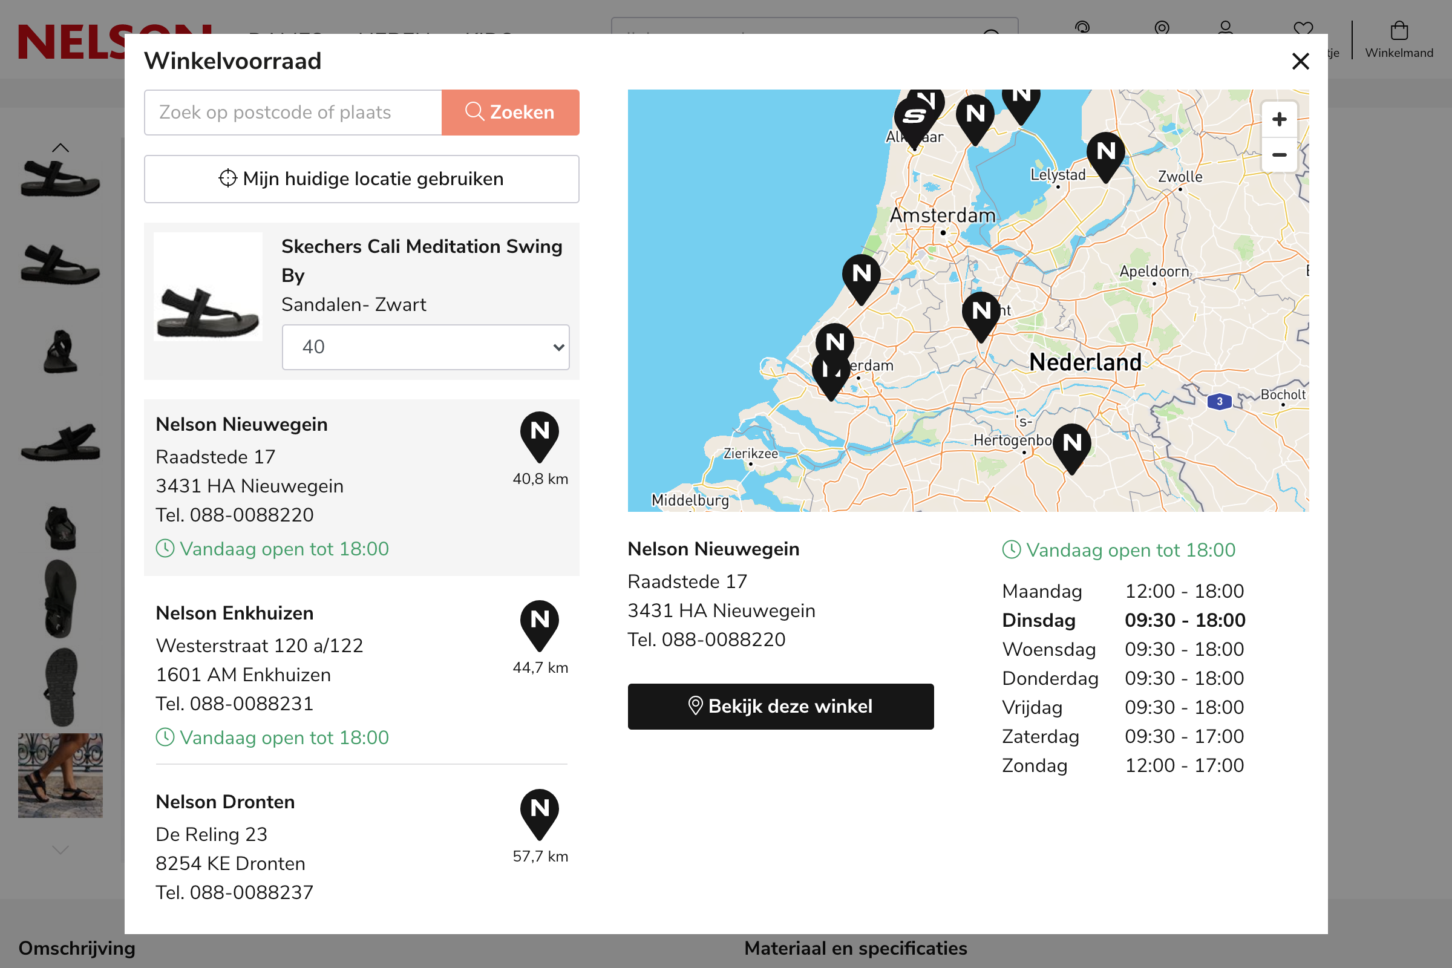Image resolution: width=1452 pixels, height=968 pixels.
Task: Zoom out on the map
Action: tap(1279, 155)
